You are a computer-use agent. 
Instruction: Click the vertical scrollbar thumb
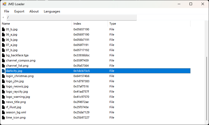(x=207, y=88)
